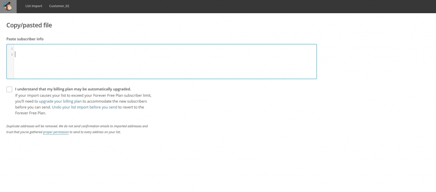
Task: Focus the subscriber info text area
Action: pyautogui.click(x=165, y=62)
